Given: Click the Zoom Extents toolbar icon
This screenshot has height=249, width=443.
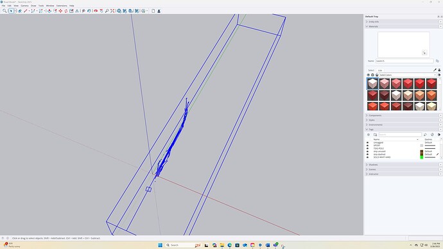Looking at the screenshot, I should tap(112, 11).
